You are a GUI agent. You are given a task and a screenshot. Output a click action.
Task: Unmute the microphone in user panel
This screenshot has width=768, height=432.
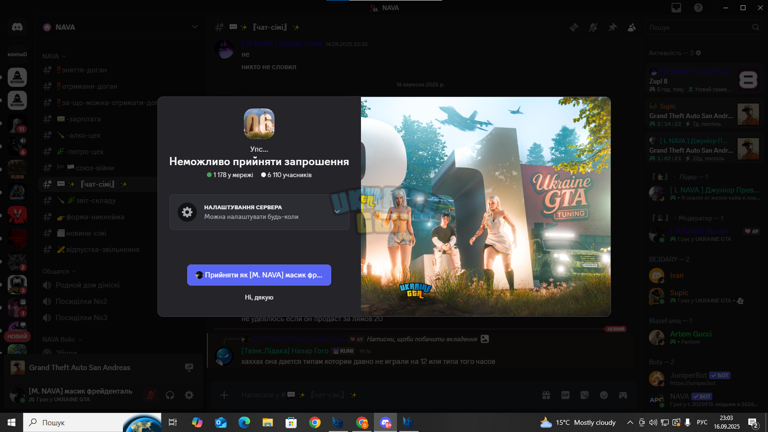[x=151, y=395]
